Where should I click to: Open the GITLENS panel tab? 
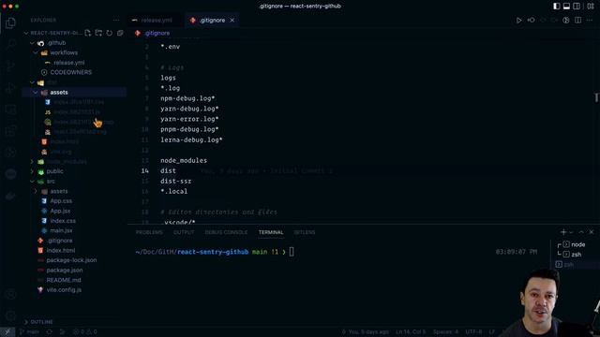pos(305,232)
